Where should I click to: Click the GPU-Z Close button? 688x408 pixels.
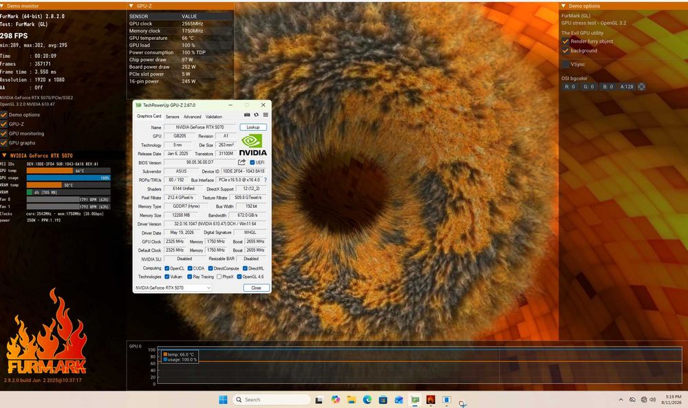click(x=256, y=288)
